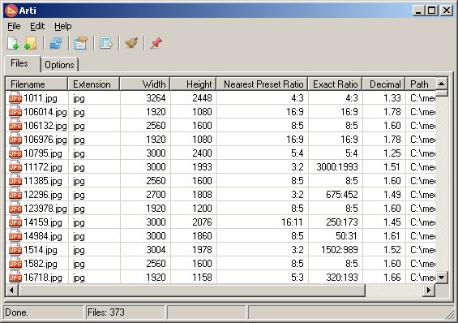This screenshot has height=323, width=458.
Task: Click the red pushpin toolbar icon
Action: pos(156,43)
